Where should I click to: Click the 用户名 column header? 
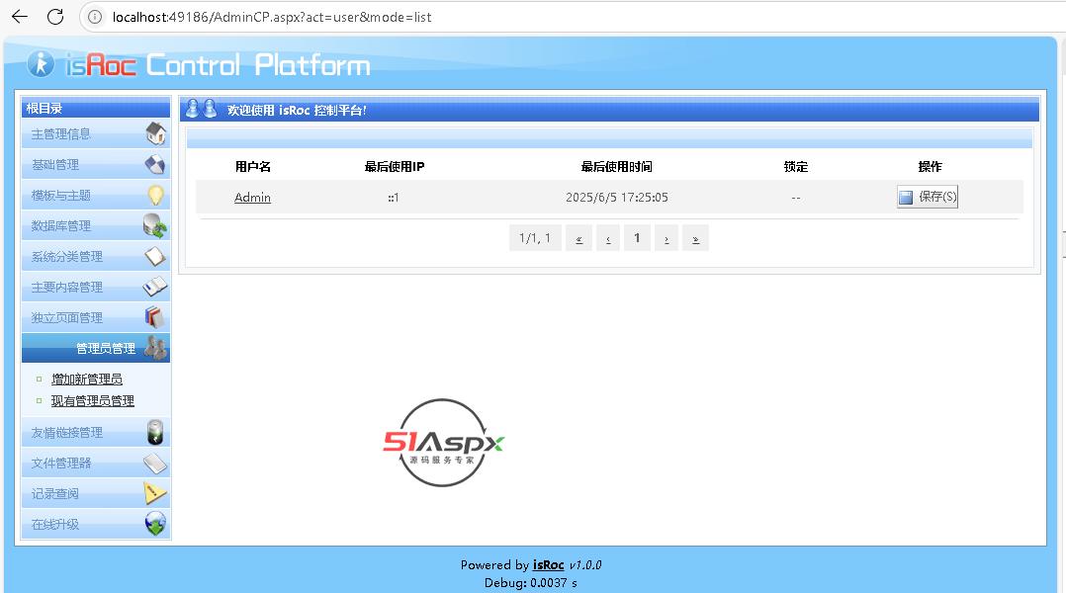point(252,166)
